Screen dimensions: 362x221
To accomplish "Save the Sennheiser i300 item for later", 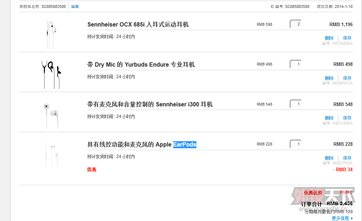I will 347,118.
